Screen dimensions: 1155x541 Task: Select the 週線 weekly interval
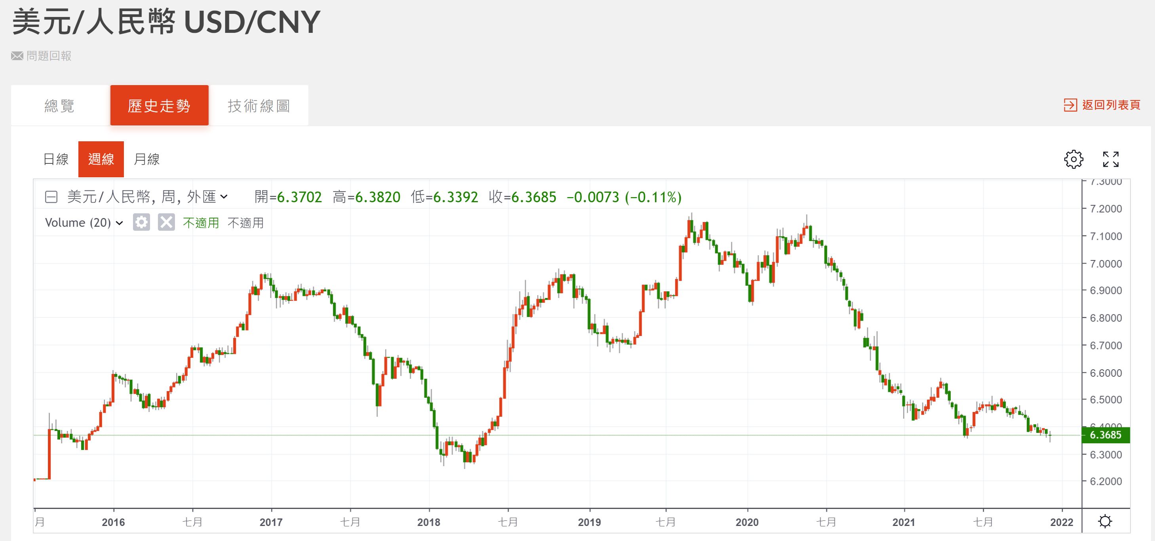coord(101,159)
